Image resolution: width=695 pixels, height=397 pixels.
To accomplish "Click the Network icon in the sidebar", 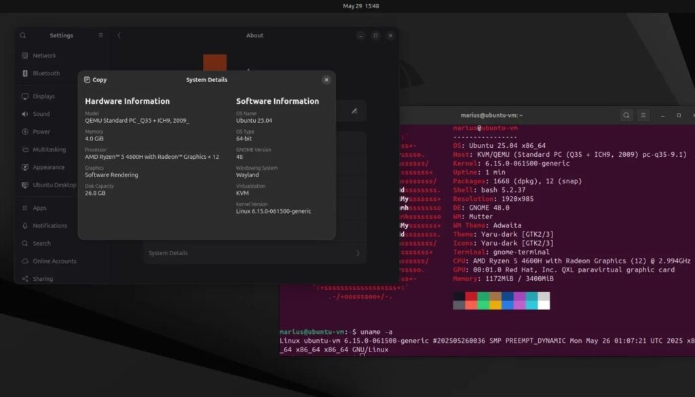I will tap(25, 56).
